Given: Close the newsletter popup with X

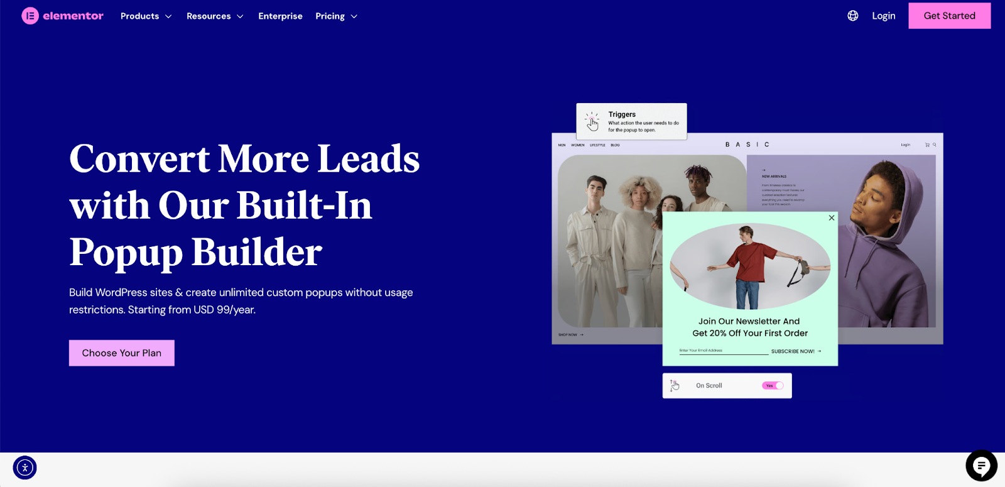Looking at the screenshot, I should coord(832,218).
